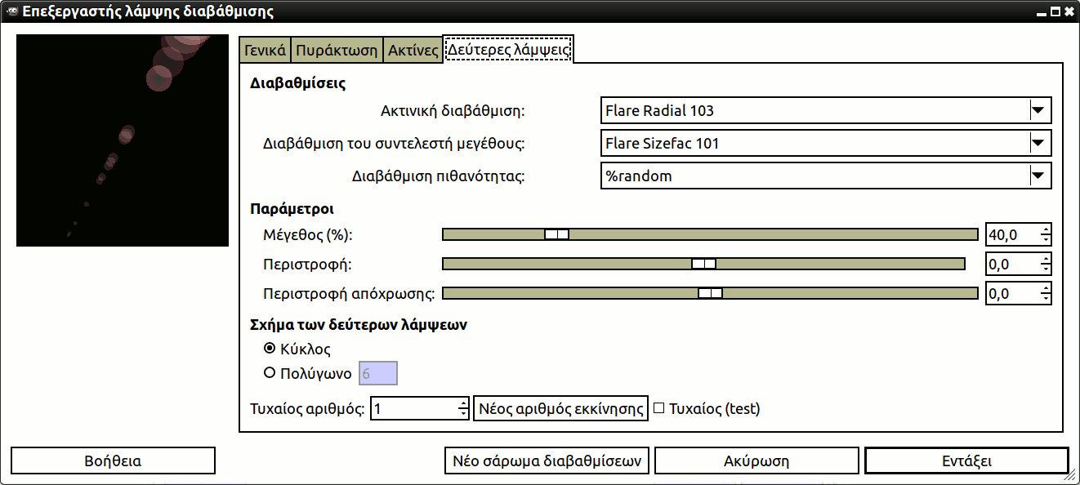This screenshot has width=1080, height=485.
Task: Click the Ακύρωση button
Action: click(x=756, y=461)
